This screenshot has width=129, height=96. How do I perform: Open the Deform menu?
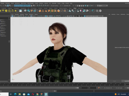46,3
